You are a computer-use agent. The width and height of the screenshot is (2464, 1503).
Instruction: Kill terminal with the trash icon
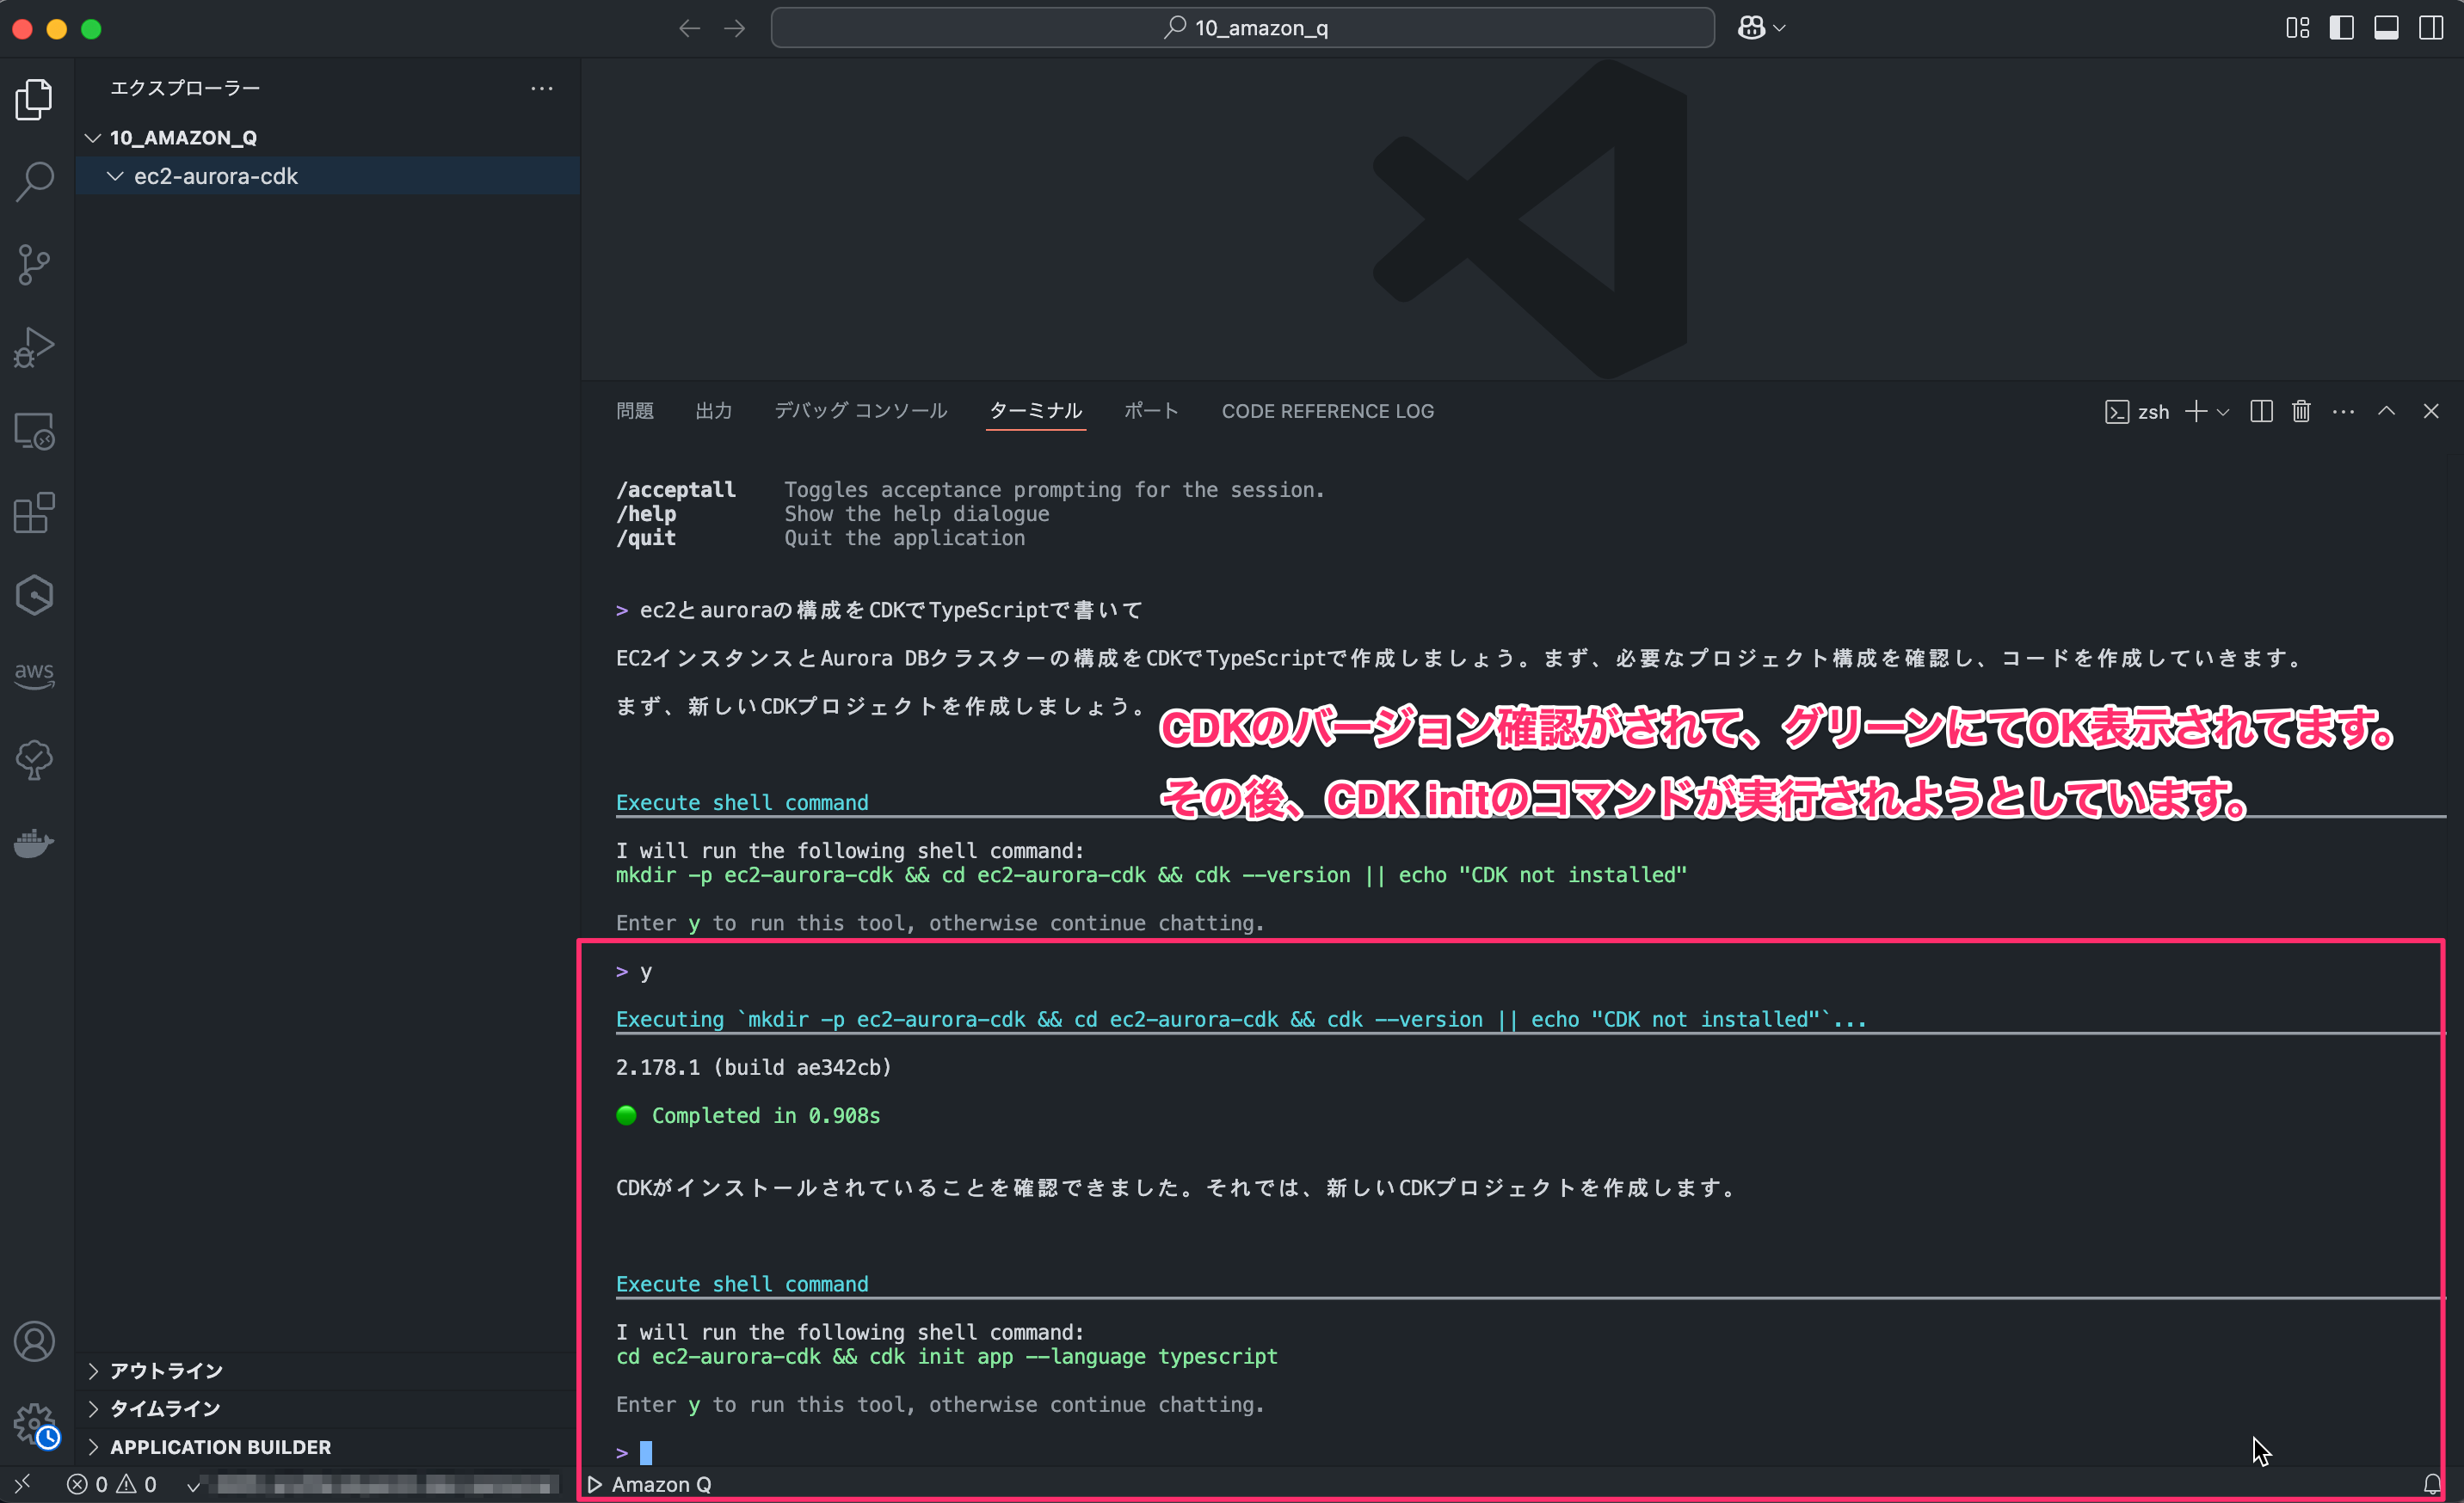coord(2301,412)
